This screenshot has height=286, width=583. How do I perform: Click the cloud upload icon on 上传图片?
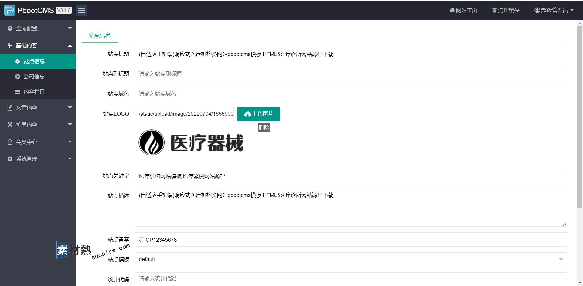[247, 114]
